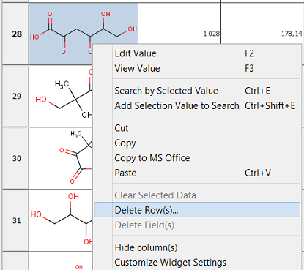Select Copy to MS Office
304x270 pixels.
click(197, 158)
